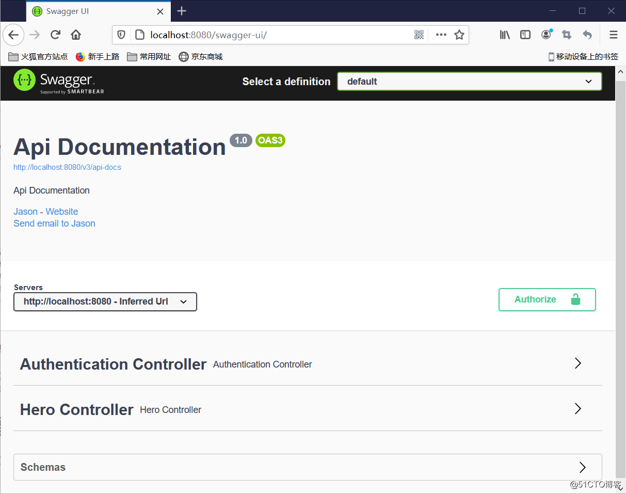Click the Swagger logo
The height and width of the screenshot is (494, 626).
pos(59,83)
